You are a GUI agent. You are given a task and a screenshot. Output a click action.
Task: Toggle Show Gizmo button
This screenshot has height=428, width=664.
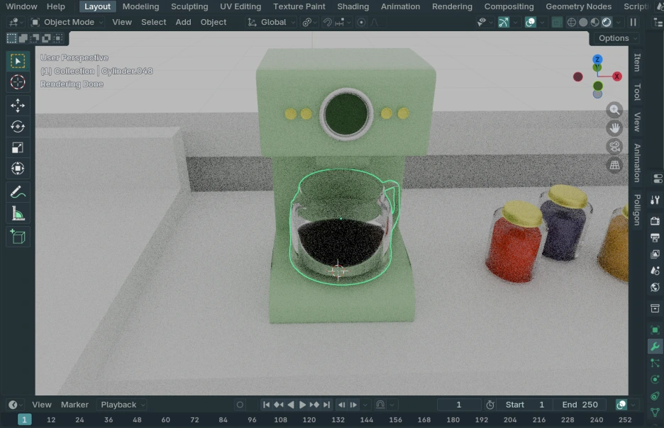[504, 23]
